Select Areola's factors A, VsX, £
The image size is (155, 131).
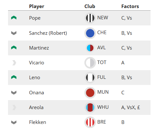click(x=131, y=108)
